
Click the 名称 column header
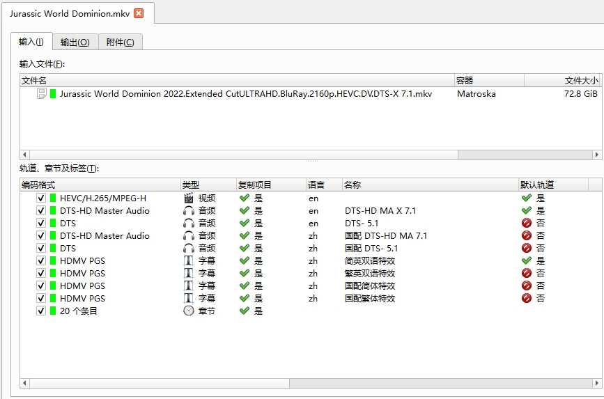click(x=431, y=185)
